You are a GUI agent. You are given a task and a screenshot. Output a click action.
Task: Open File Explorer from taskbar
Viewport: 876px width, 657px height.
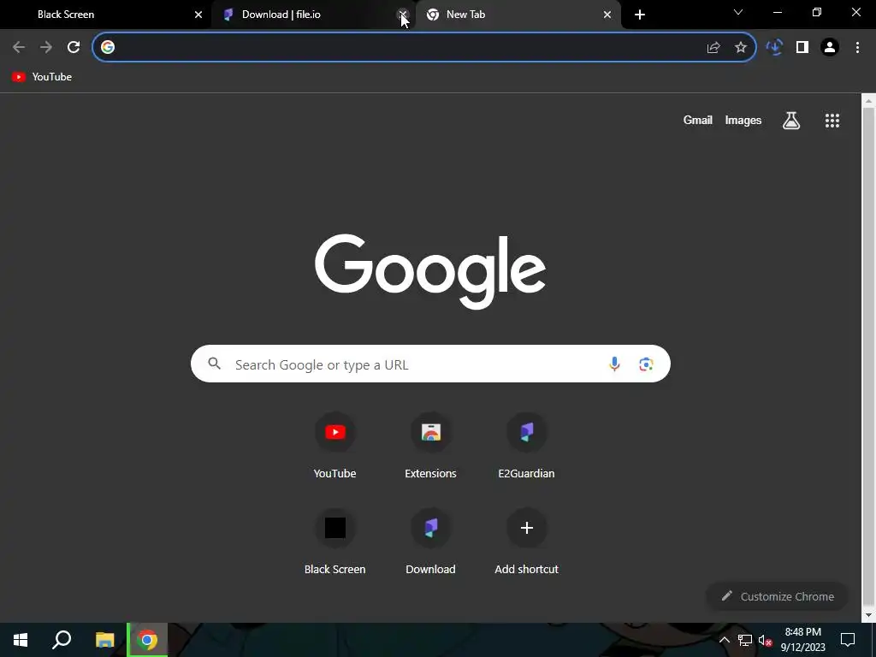pyautogui.click(x=104, y=640)
